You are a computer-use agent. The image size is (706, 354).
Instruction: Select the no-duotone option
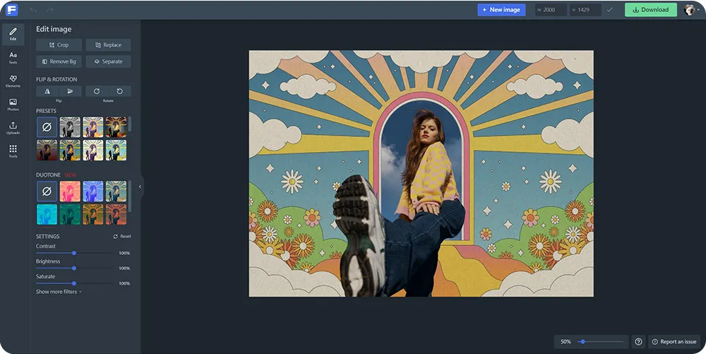(47, 191)
